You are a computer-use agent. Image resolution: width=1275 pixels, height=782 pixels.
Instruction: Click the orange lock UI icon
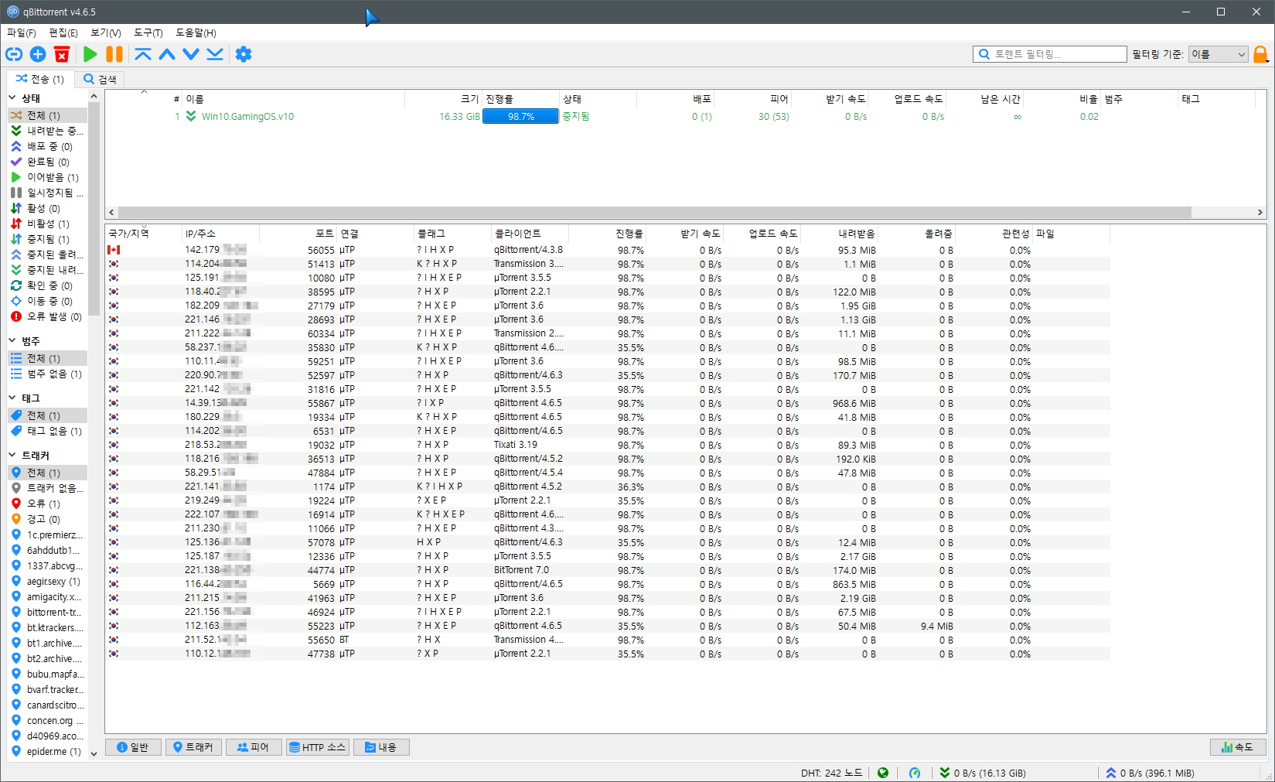click(1260, 54)
